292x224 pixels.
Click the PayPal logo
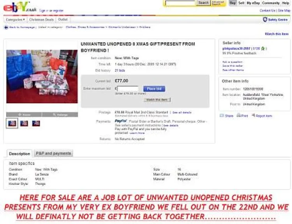point(121,121)
